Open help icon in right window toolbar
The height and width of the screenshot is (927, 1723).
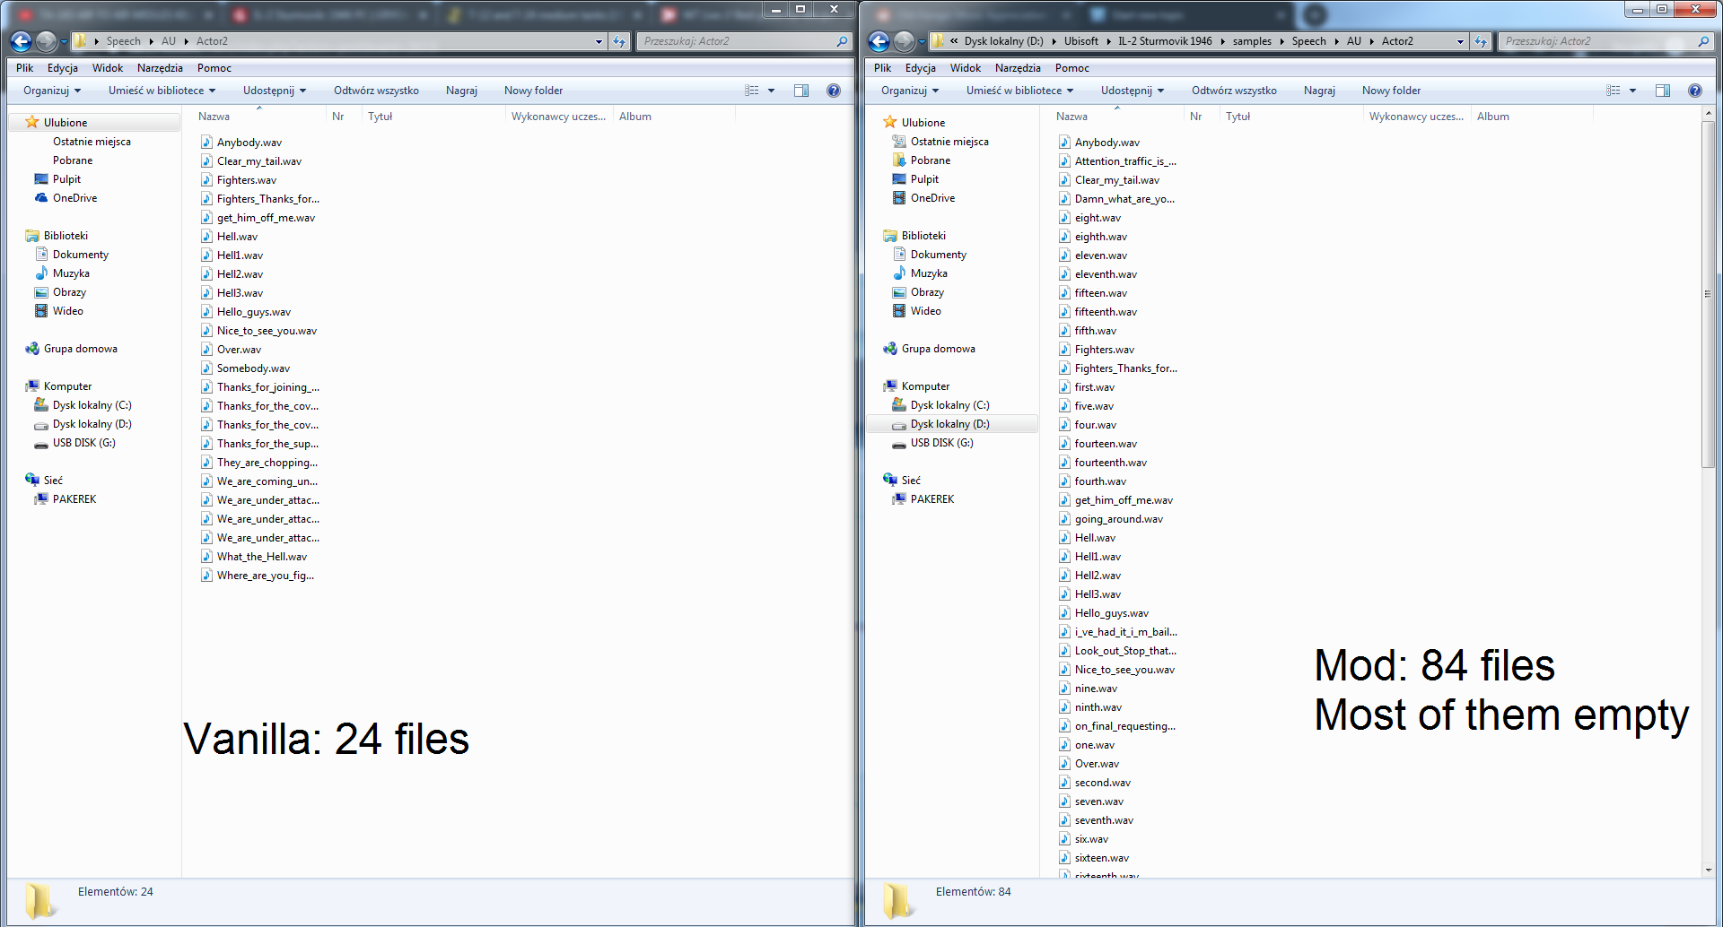click(1695, 91)
